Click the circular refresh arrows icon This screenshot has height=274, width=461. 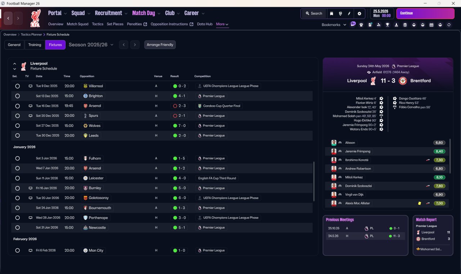[449, 25]
